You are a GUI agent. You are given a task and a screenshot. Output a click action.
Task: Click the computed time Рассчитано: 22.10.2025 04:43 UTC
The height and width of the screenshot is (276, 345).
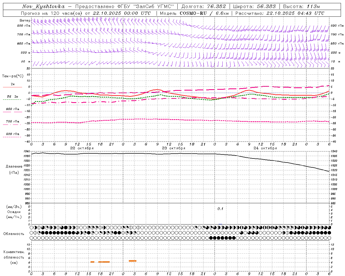pos(280,13)
